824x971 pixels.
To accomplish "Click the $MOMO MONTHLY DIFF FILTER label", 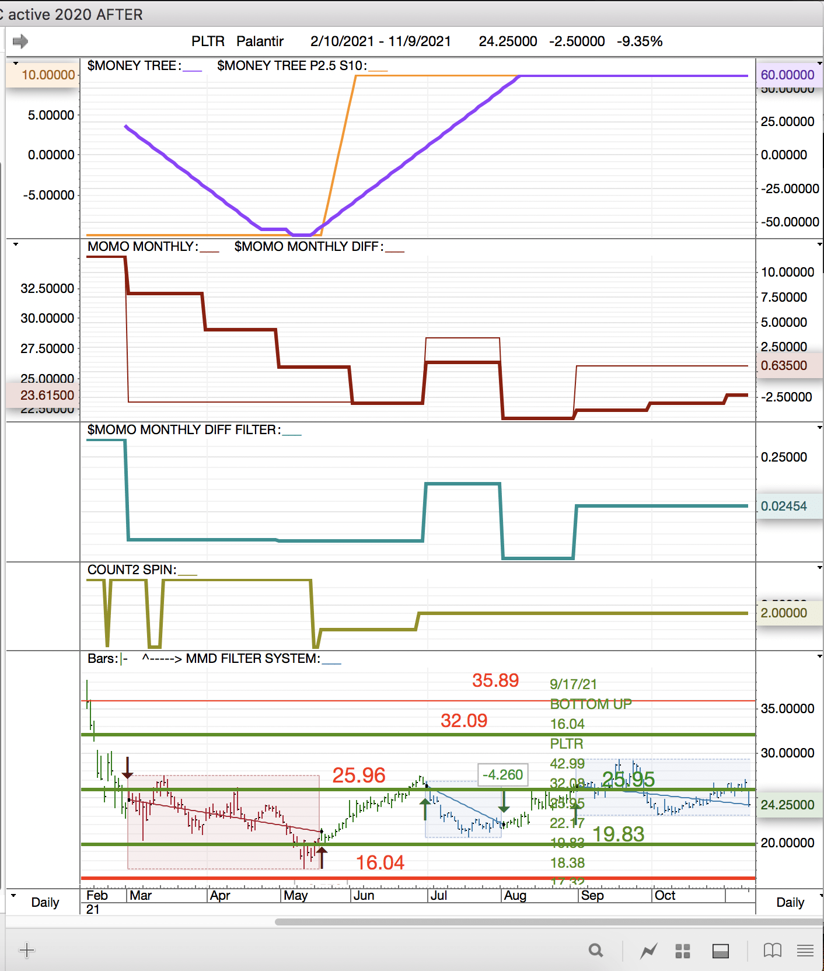I will click(x=184, y=429).
